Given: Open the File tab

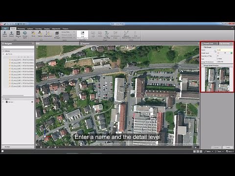Looking at the screenshot, I should pos(5,28).
